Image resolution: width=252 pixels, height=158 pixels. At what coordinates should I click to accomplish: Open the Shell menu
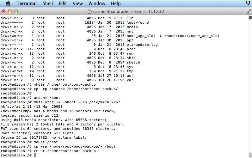(x=48, y=3)
